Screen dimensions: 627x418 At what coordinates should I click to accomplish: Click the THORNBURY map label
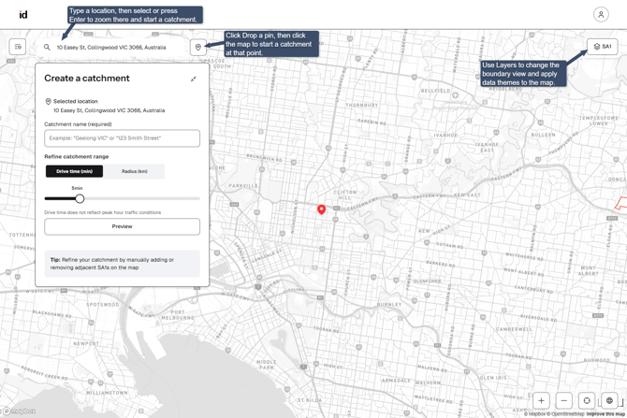coord(361,105)
